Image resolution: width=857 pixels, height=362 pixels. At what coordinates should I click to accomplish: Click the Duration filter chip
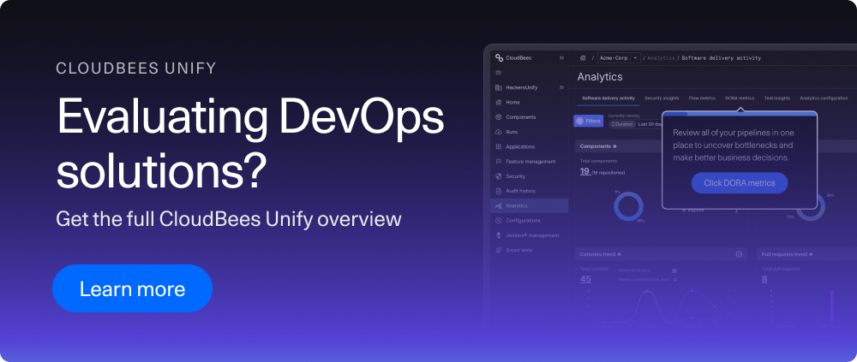click(x=622, y=124)
